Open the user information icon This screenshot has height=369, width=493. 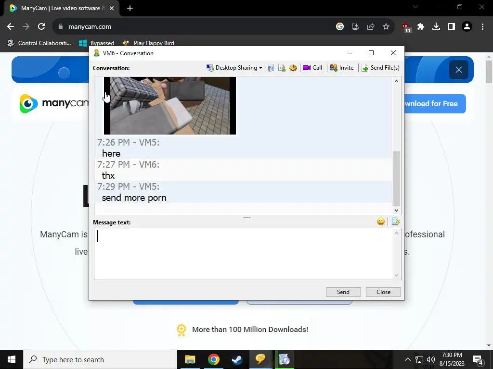point(282,68)
